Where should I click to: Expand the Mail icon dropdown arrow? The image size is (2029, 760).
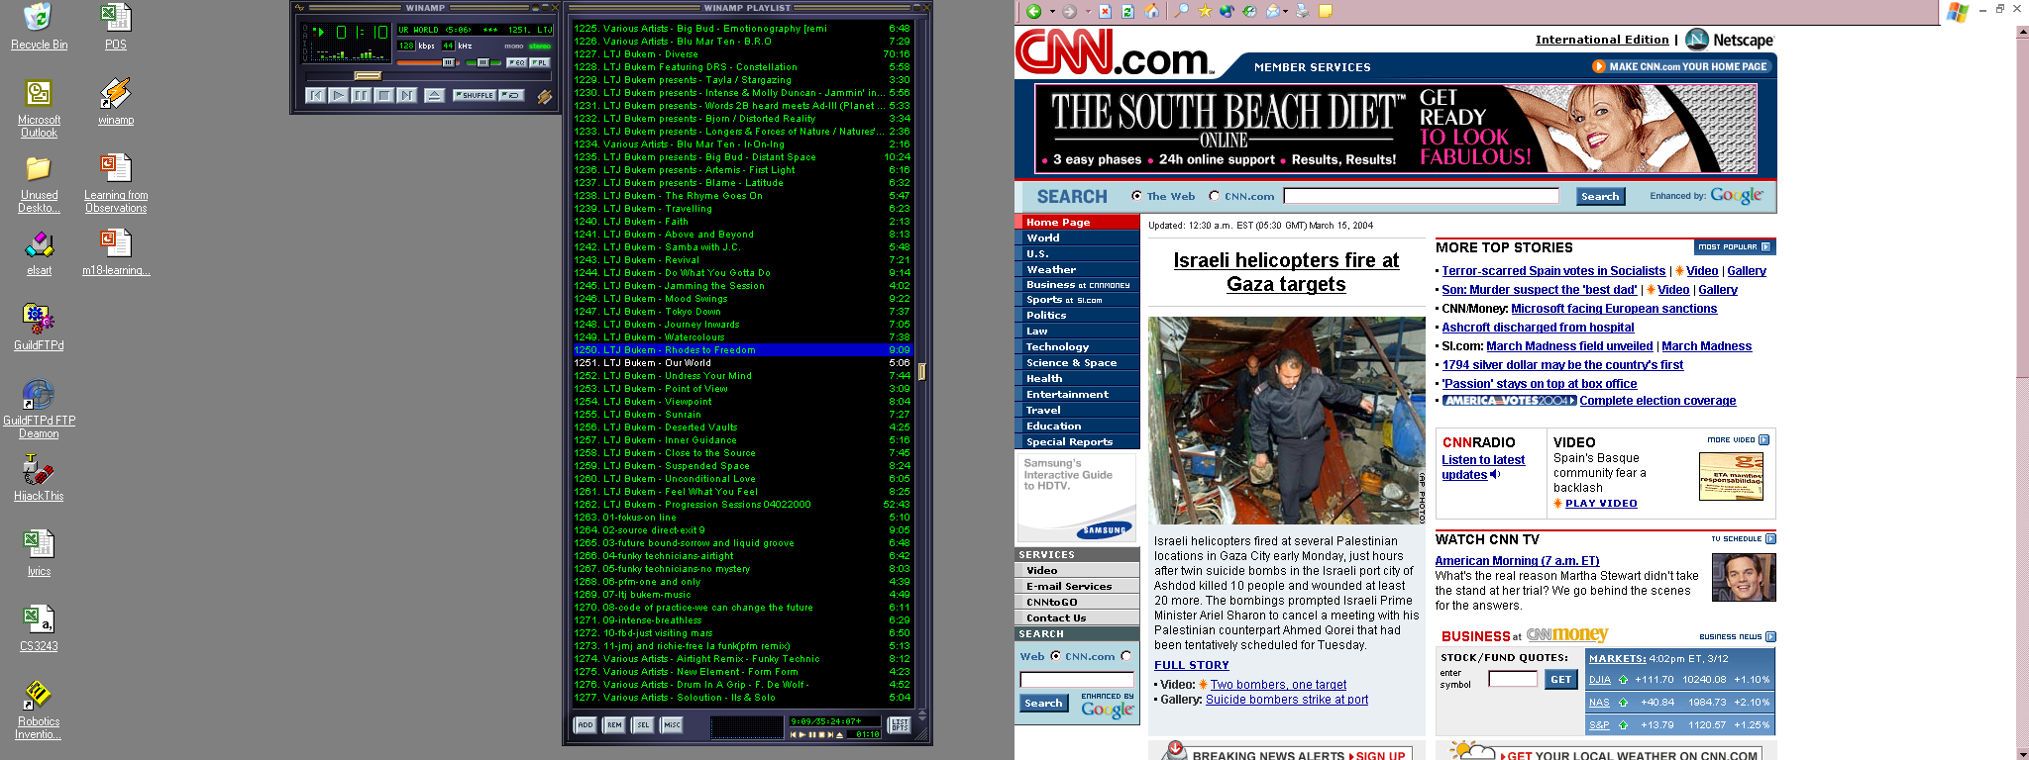click(x=1286, y=12)
